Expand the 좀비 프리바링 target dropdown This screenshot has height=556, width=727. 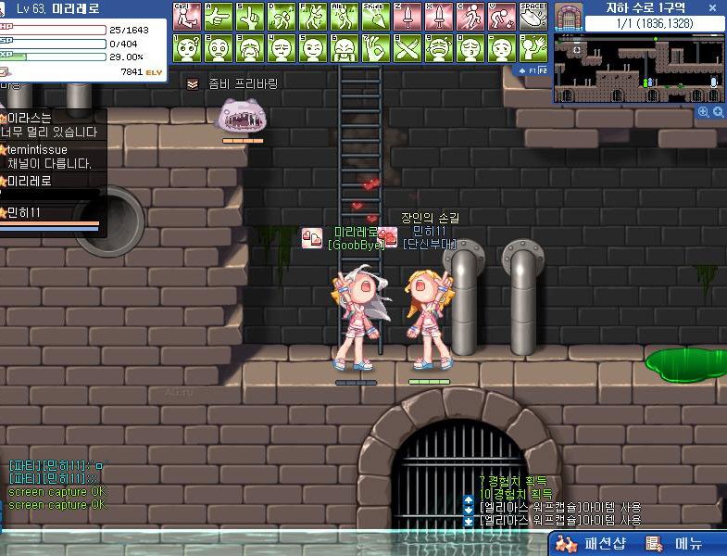coord(193,83)
